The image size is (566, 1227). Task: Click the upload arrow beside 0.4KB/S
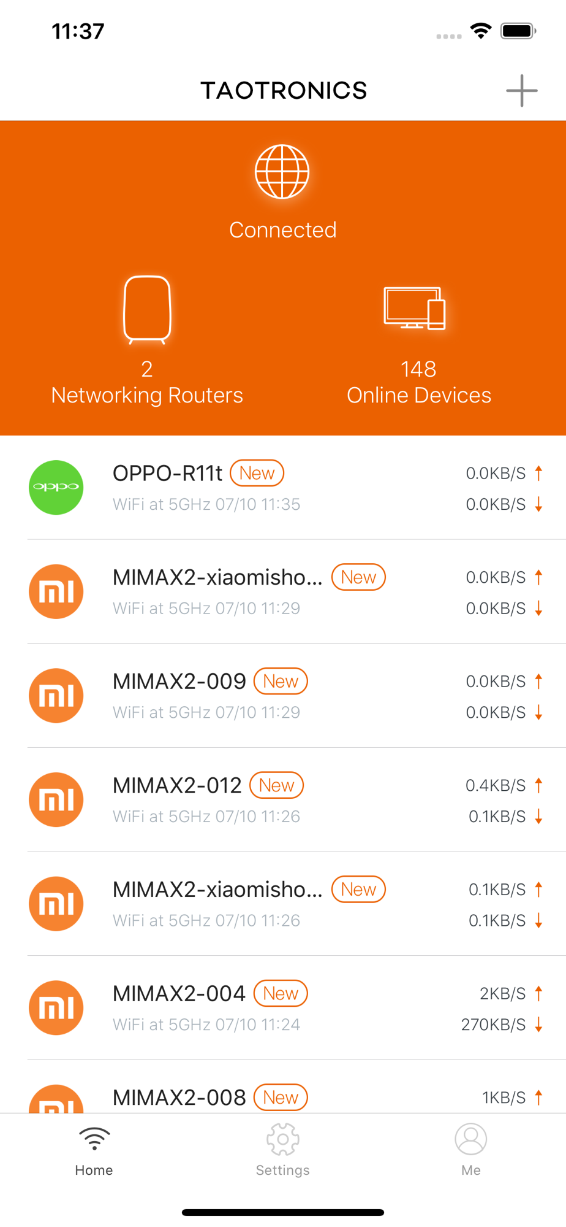click(538, 785)
